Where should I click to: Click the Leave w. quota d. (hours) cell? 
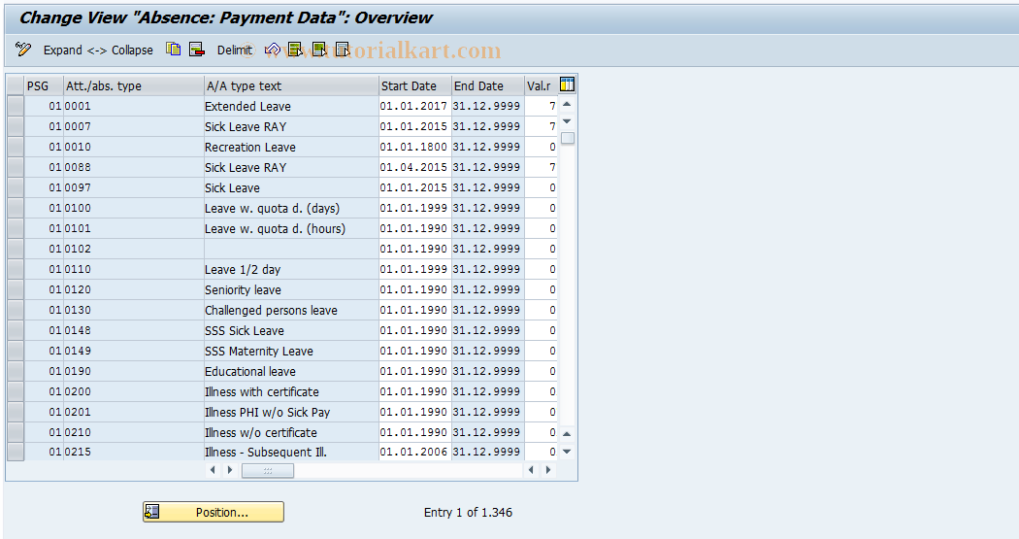pyautogui.click(x=291, y=228)
